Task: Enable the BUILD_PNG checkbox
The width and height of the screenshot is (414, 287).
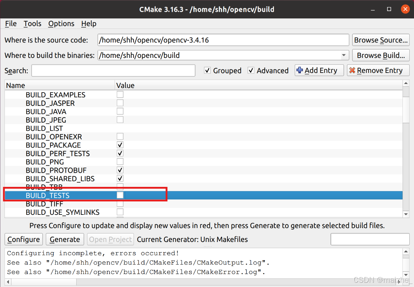Action: tap(120, 162)
